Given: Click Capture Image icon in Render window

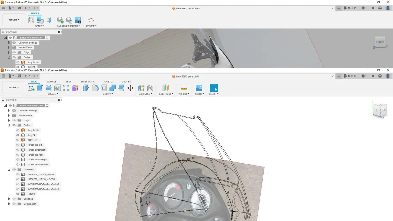Looking at the screenshot, I should click(x=78, y=20).
